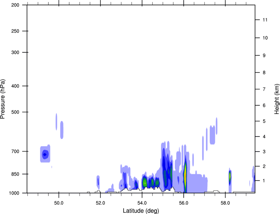The height and width of the screenshot is (214, 280).
Task: Click the 58.0 latitude tick label
Action: click(x=225, y=203)
